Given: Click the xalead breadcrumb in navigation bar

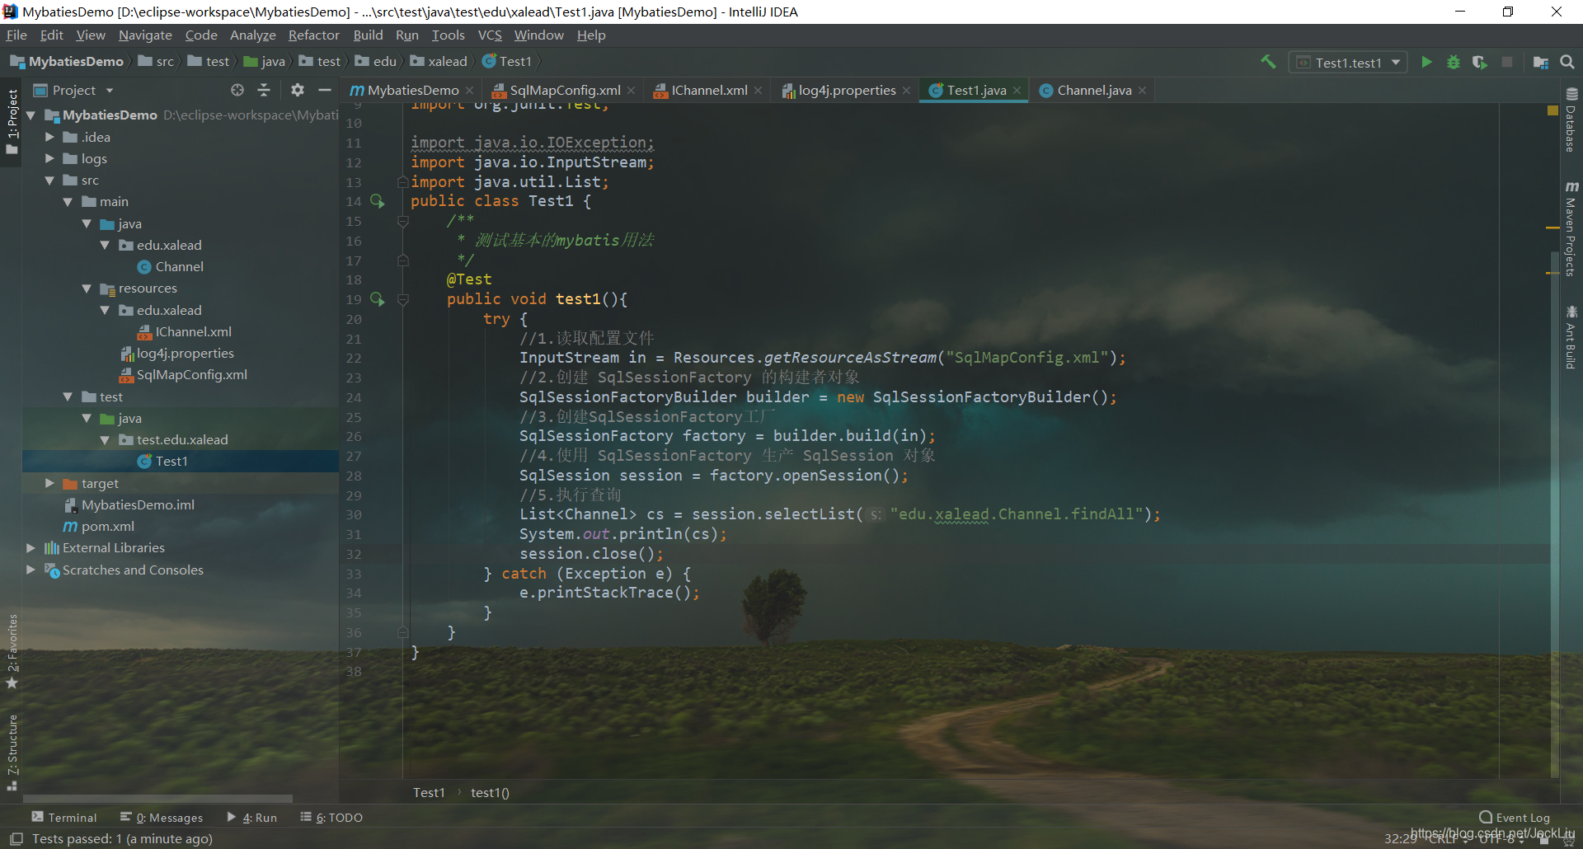Looking at the screenshot, I should [439, 62].
